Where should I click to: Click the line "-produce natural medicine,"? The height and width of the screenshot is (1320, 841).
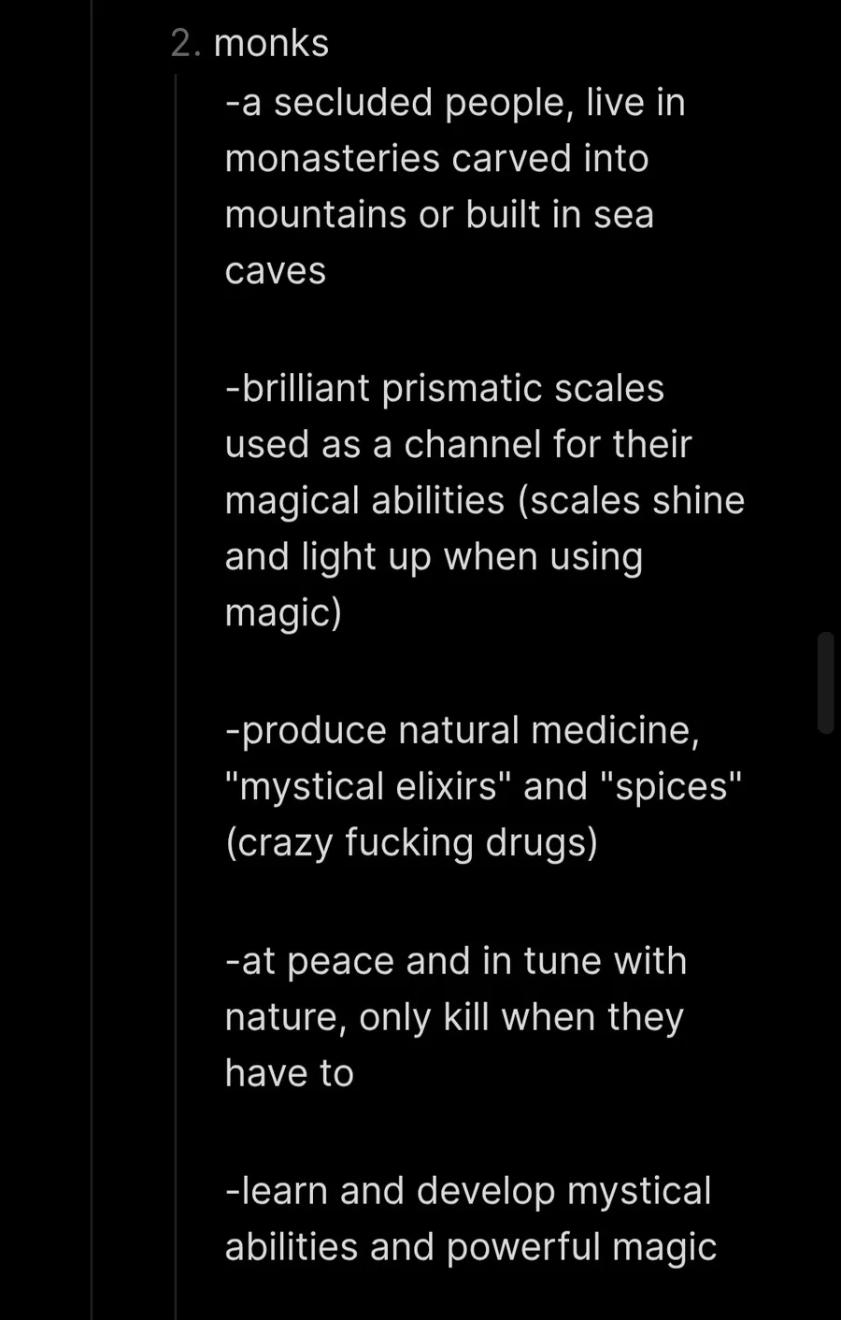463,731
